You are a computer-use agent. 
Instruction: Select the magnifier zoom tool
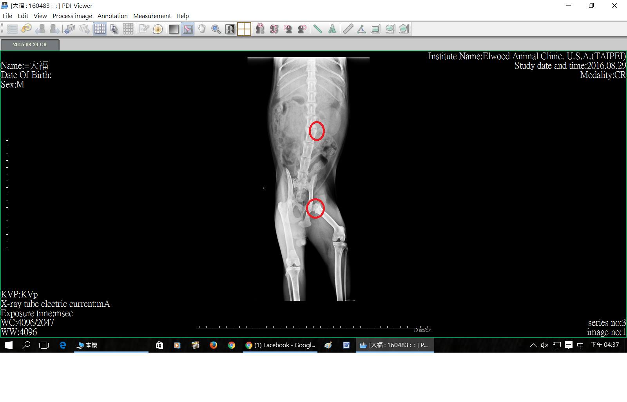216,29
